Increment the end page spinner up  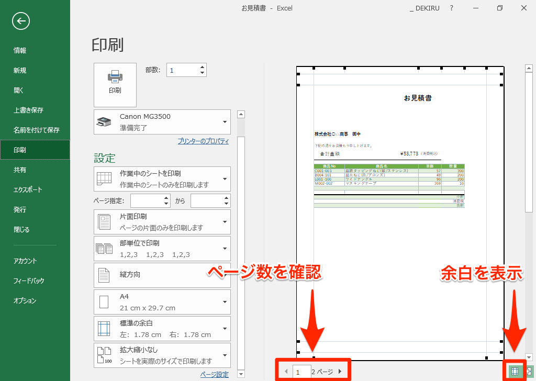227,198
